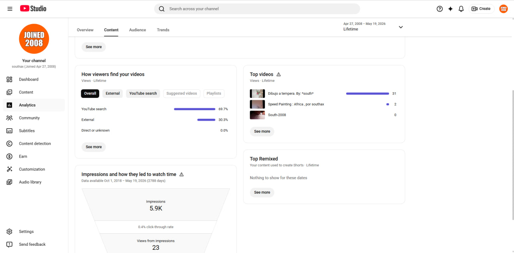The width and height of the screenshot is (514, 253).
Task: Click the Audio library icon
Action: 10,182
